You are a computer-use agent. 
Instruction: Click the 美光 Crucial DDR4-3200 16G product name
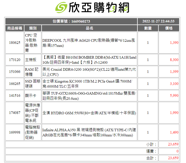coord(89,72)
